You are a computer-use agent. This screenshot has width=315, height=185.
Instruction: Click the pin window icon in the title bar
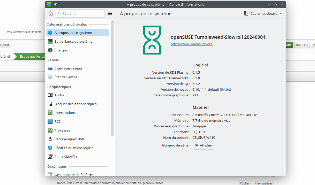click(55, 4)
